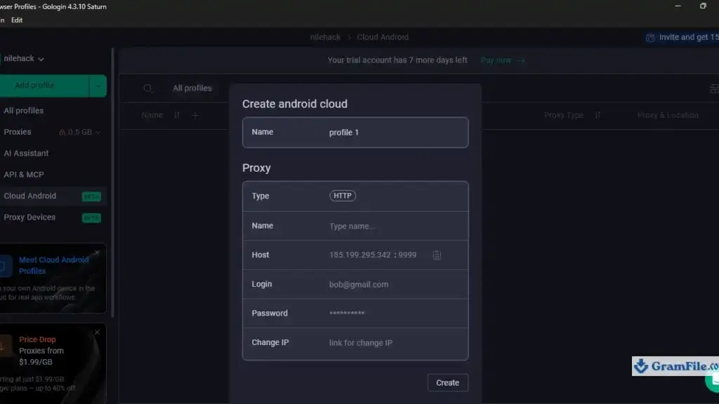Click the Add profile button
719x404 pixels.
coord(44,86)
